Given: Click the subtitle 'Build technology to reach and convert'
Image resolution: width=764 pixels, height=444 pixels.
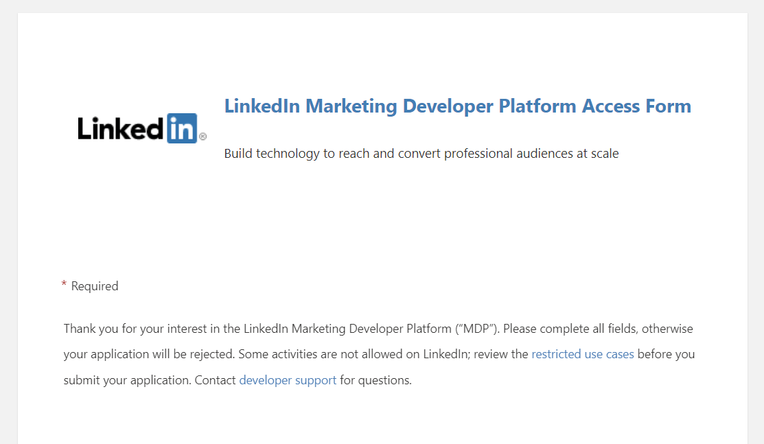Looking at the screenshot, I should [x=421, y=154].
